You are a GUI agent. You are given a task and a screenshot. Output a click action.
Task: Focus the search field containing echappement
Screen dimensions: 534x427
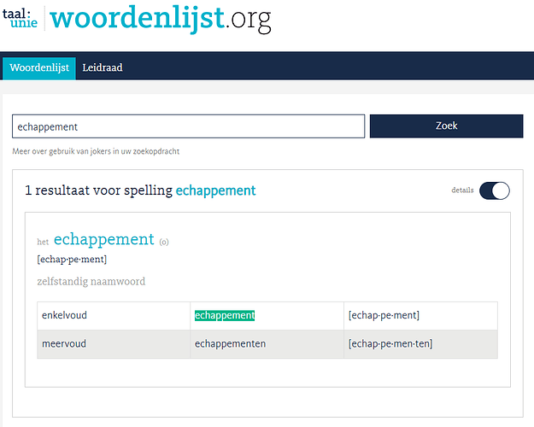[188, 126]
